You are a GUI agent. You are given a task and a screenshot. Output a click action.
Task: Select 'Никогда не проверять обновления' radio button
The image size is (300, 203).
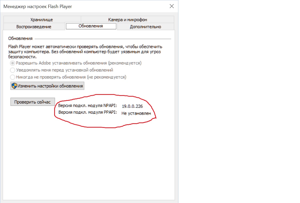[x=12, y=77]
